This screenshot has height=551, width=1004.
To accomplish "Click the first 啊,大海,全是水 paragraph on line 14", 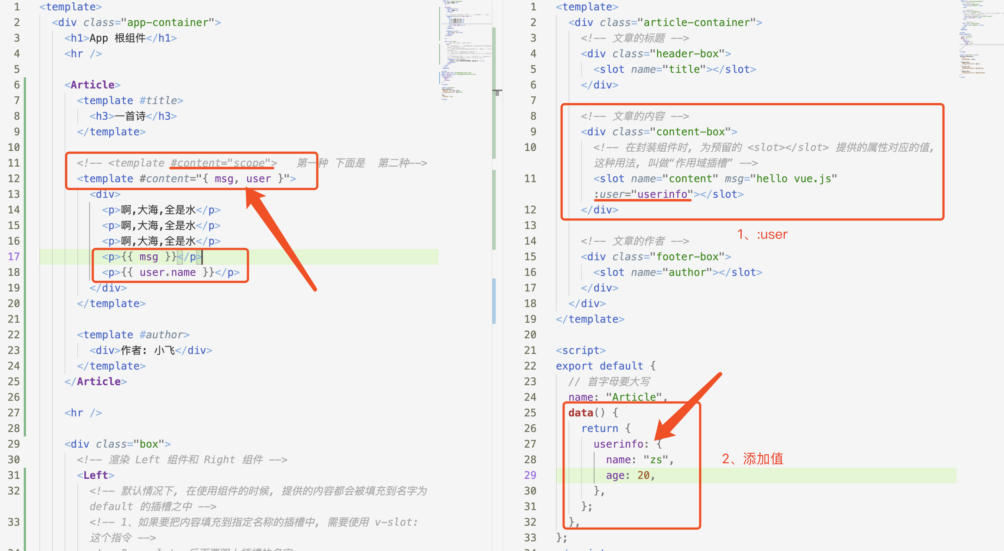I will (x=161, y=210).
